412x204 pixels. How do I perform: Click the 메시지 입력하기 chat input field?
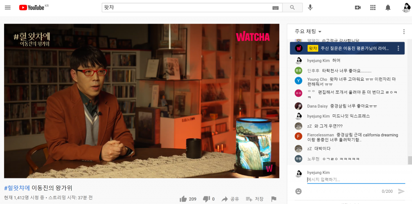356,180
